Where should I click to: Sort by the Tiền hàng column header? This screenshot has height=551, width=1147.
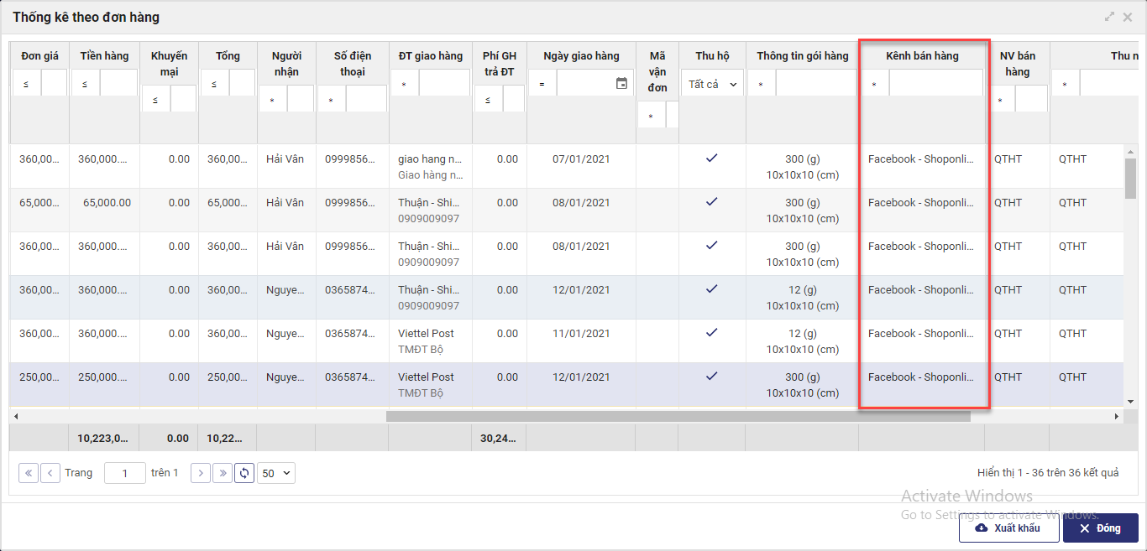pyautogui.click(x=104, y=56)
